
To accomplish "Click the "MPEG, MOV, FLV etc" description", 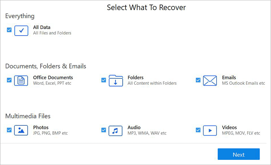I will pyautogui.click(x=241, y=133).
